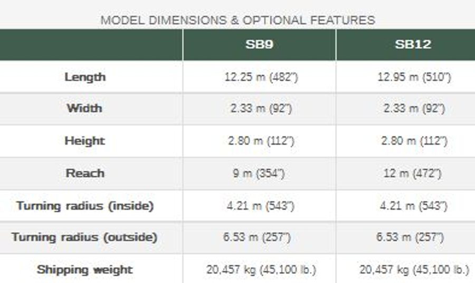This screenshot has height=283, width=475.
Task: Click the Width row label
Action: click(x=84, y=109)
